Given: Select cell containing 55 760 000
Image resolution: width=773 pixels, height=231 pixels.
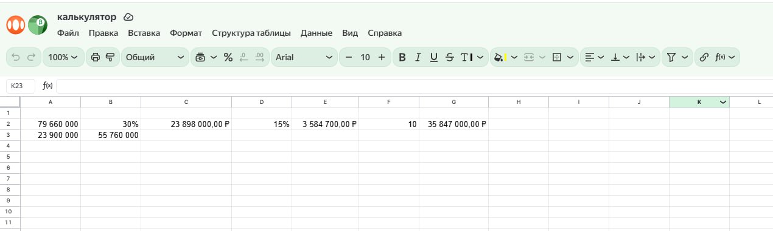Looking at the screenshot, I should [x=111, y=135].
